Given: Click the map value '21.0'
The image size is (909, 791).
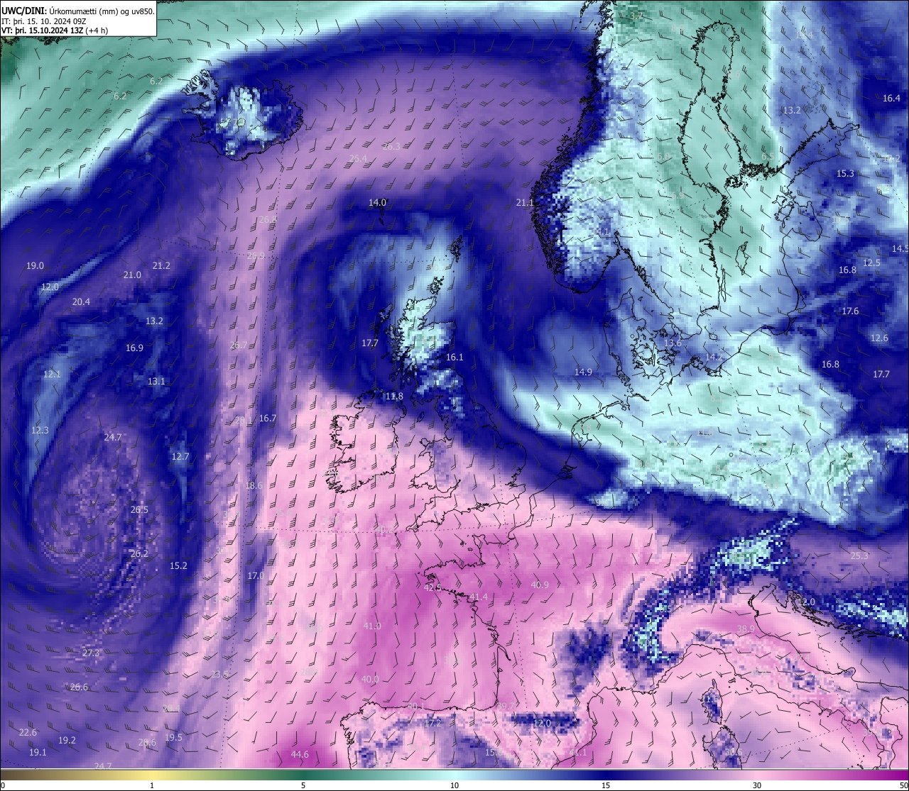Looking at the screenshot, I should click(132, 275).
